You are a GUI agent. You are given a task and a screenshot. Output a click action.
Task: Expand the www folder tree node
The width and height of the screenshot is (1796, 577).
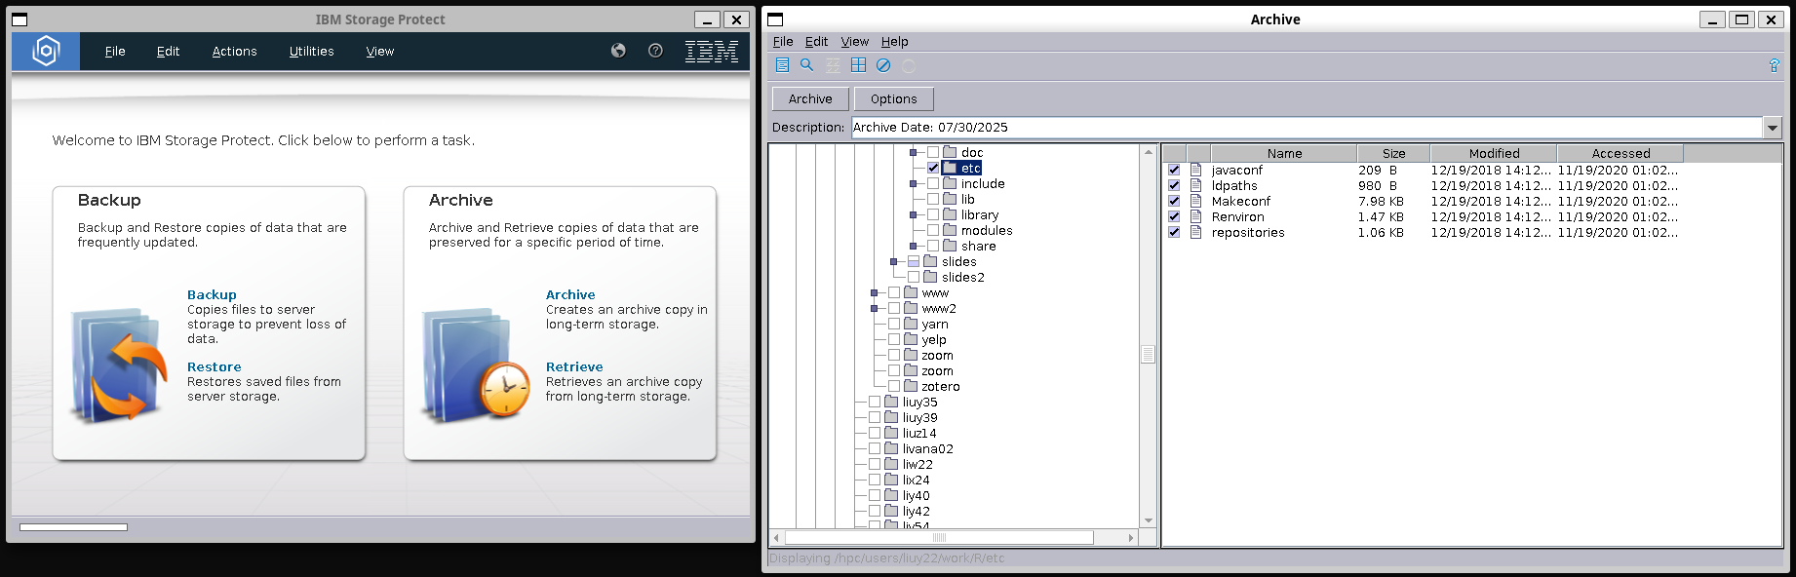(875, 292)
